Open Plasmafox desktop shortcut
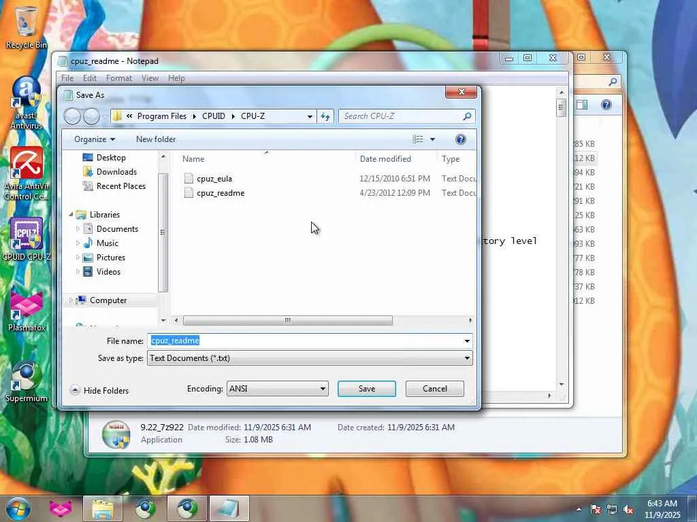This screenshot has height=522, width=697. point(27,311)
